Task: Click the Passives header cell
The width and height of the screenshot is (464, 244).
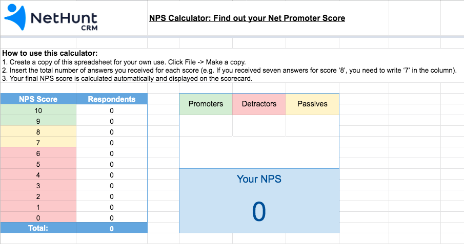Action: [312, 104]
